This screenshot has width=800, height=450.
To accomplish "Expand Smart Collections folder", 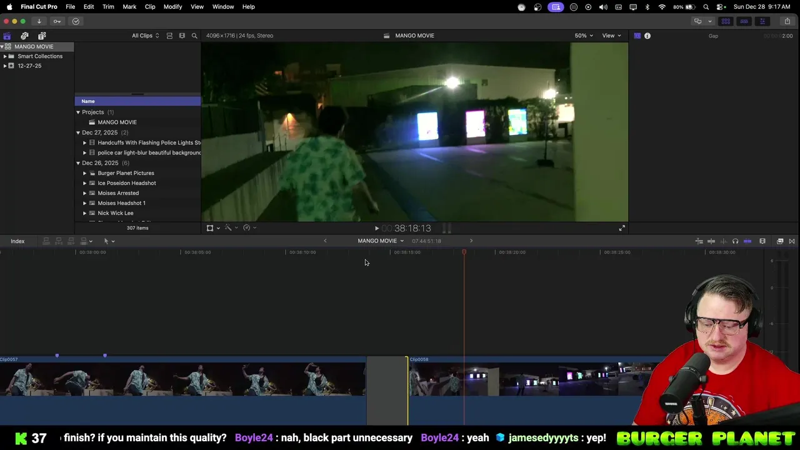I will 5,56.
